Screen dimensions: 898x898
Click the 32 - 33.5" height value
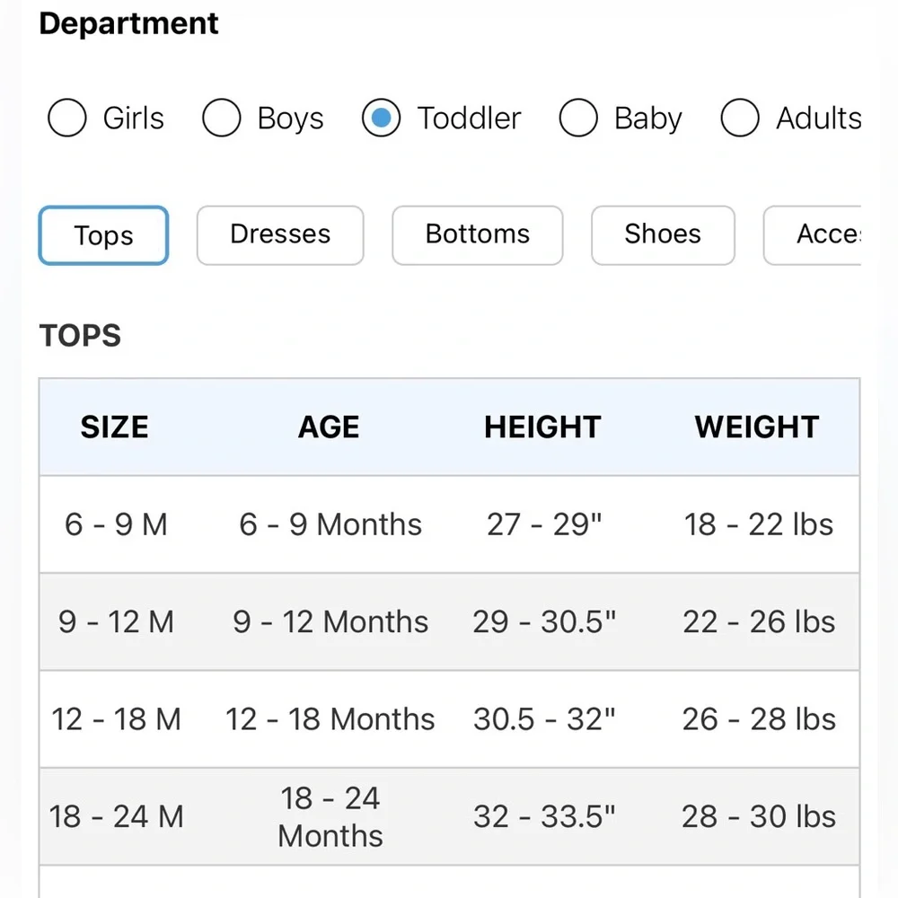544,816
